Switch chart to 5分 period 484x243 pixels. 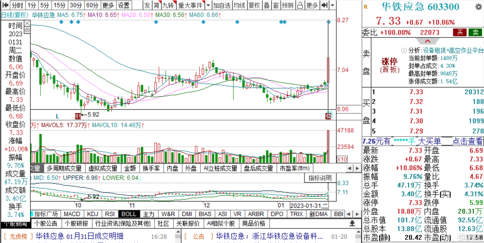point(45,5)
